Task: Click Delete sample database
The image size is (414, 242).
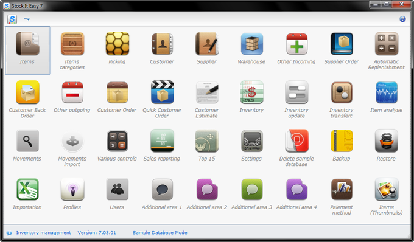Action: (x=296, y=141)
